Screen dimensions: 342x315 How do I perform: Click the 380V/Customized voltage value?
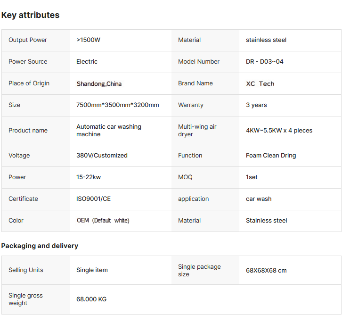pos(102,156)
